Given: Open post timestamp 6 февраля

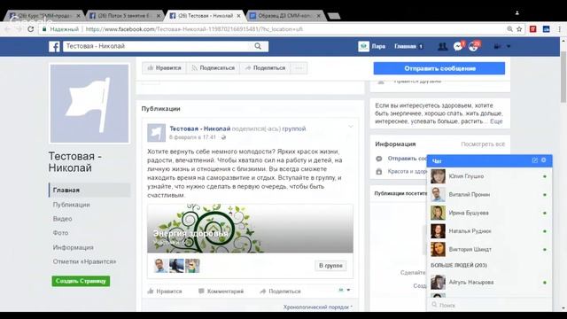Looking at the screenshot, I should pos(192,137).
